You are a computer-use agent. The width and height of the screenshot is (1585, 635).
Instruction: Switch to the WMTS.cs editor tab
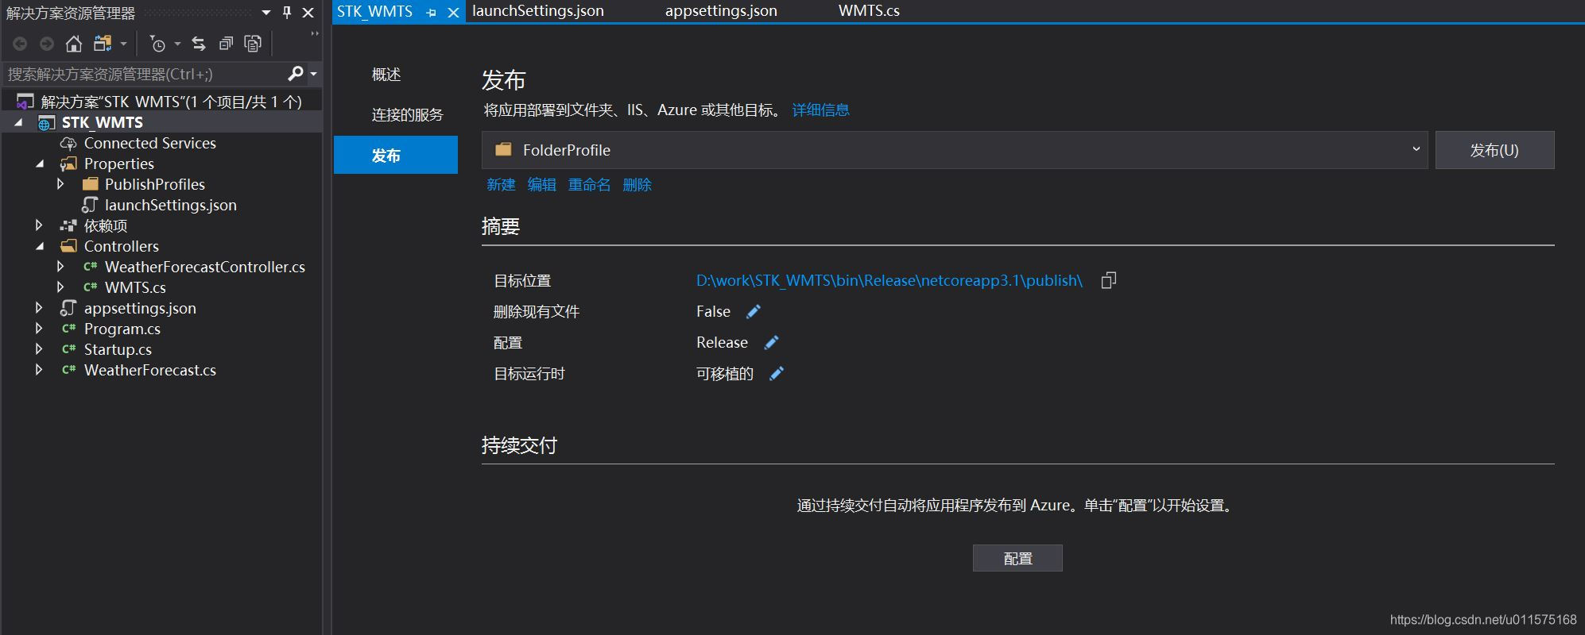pos(869,11)
